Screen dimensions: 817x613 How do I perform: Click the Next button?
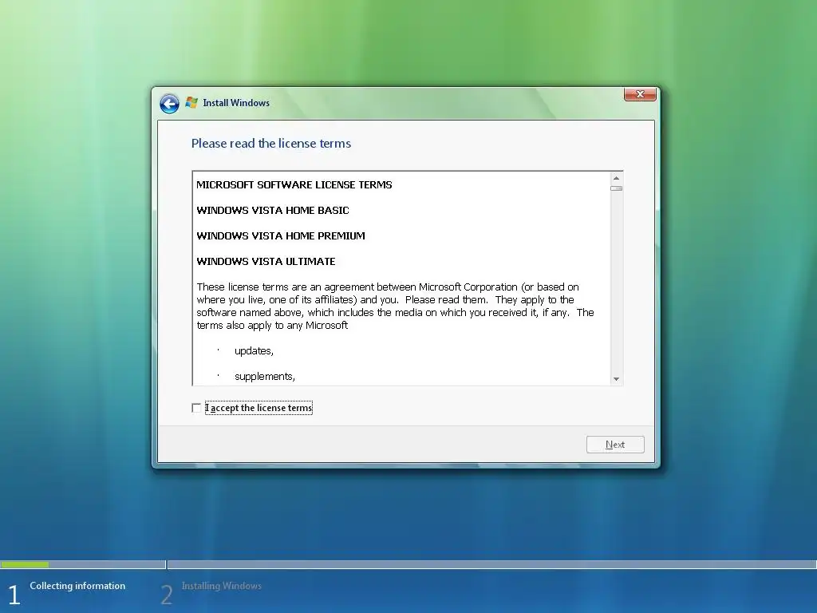tap(615, 445)
